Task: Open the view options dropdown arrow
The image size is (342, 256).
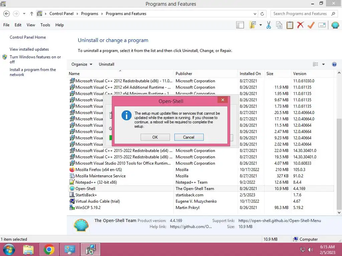Action: [323, 64]
